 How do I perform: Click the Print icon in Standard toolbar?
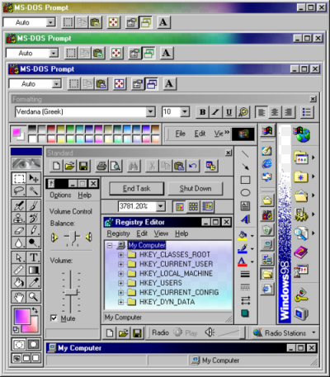(x=101, y=166)
